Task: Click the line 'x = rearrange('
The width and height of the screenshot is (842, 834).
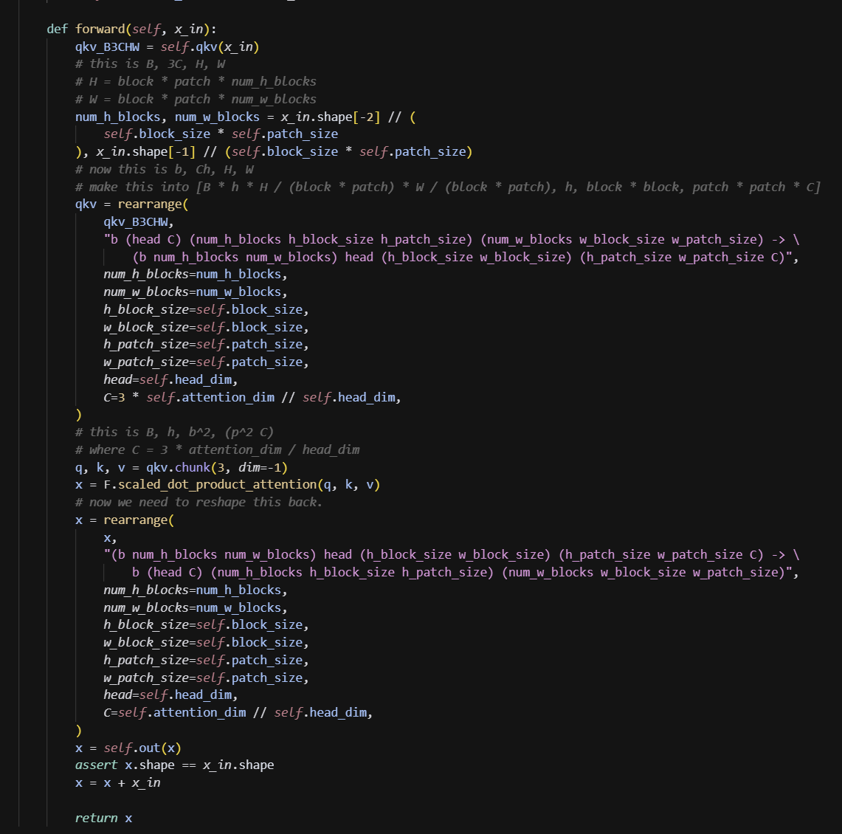Action: (x=125, y=520)
